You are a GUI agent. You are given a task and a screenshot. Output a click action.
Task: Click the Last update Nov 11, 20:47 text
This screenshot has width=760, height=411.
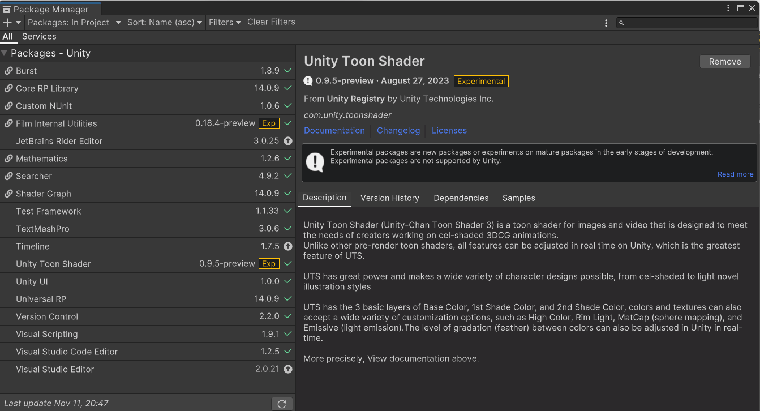pyautogui.click(x=56, y=404)
